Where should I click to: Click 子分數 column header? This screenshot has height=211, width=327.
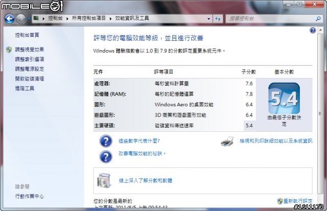click(x=249, y=72)
